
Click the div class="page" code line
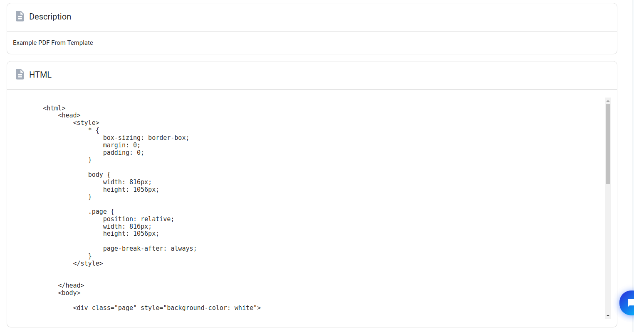[167, 308]
